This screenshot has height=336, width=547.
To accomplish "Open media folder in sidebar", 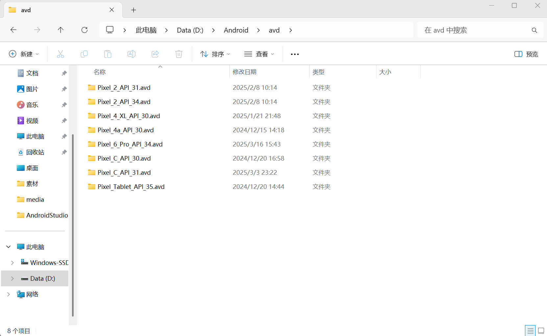I will [x=35, y=199].
